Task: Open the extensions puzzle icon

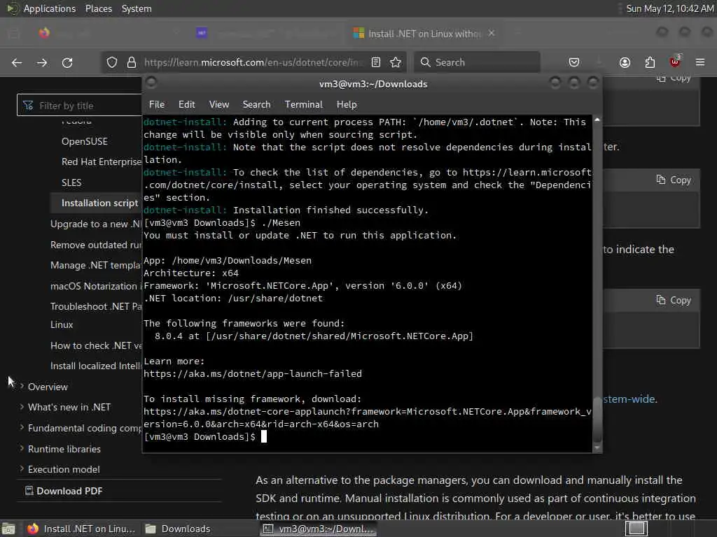Action: coord(650,62)
